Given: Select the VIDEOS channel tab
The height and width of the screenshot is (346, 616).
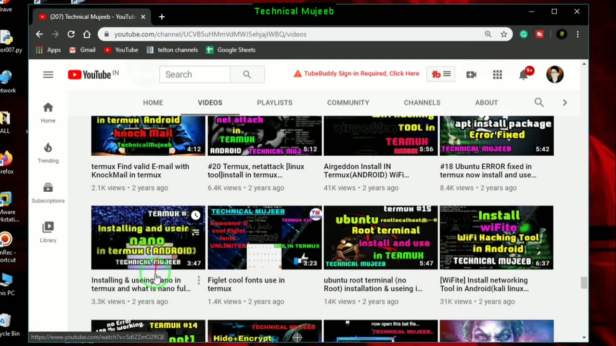Looking at the screenshot, I should coord(210,102).
